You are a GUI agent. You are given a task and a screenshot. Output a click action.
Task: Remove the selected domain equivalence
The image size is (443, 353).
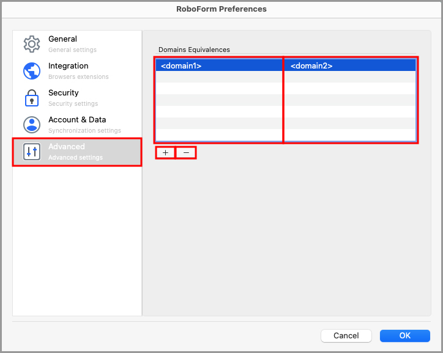(186, 153)
